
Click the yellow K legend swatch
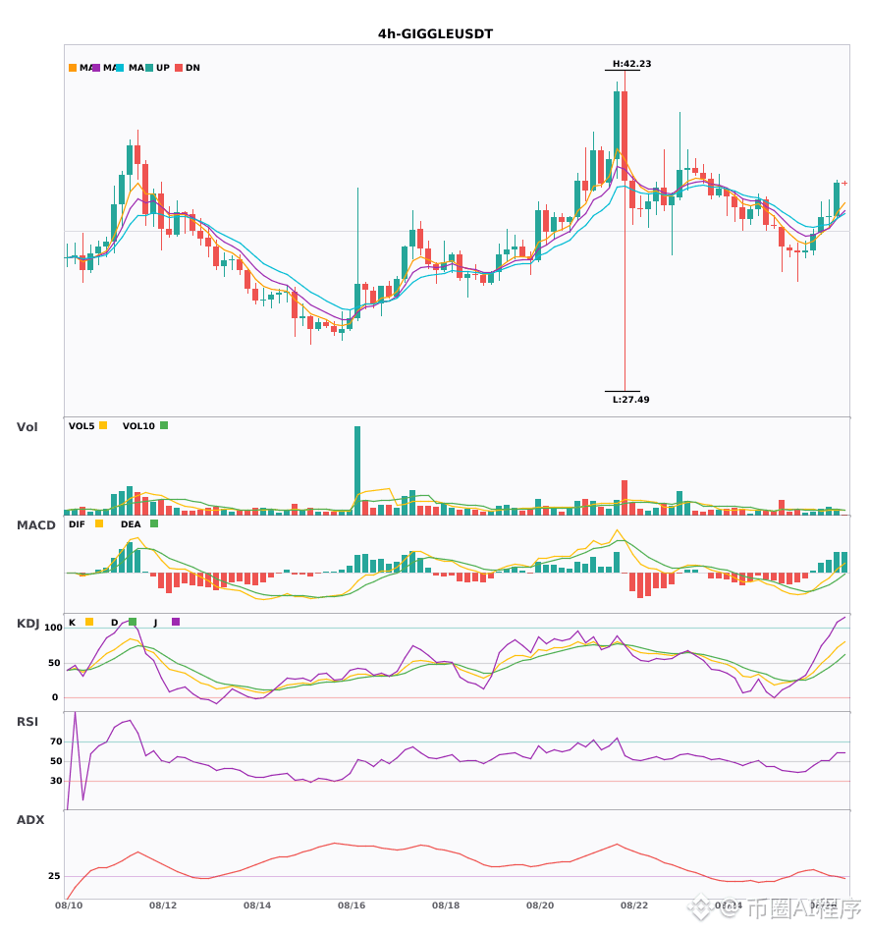pyautogui.click(x=89, y=622)
